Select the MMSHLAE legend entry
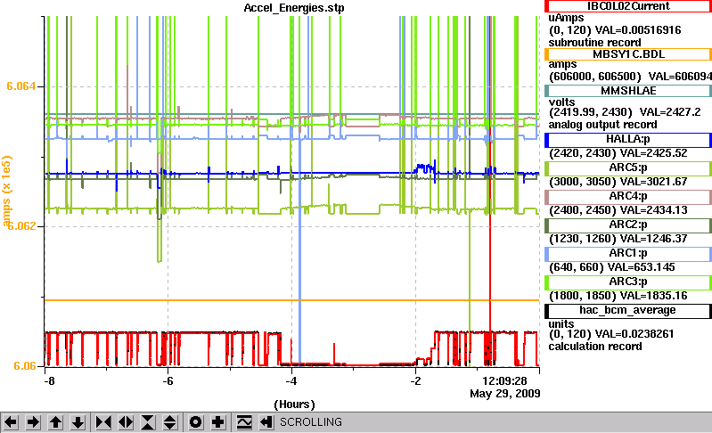Screen dimensions: 712x433 pos(628,91)
